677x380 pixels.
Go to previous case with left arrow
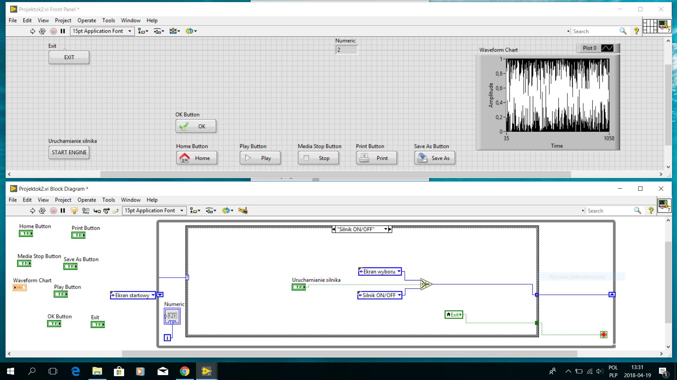coord(334,229)
